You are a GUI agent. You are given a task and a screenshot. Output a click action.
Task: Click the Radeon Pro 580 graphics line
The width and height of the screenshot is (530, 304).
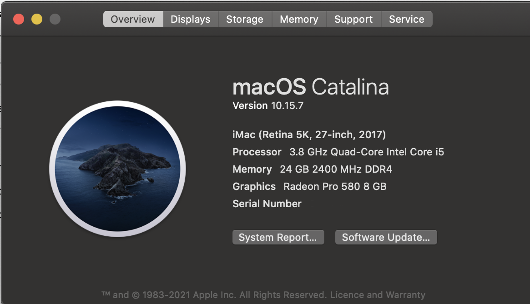[x=309, y=186]
